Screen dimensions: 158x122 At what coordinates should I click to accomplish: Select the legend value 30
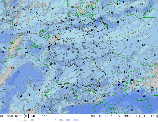point(25,120)
